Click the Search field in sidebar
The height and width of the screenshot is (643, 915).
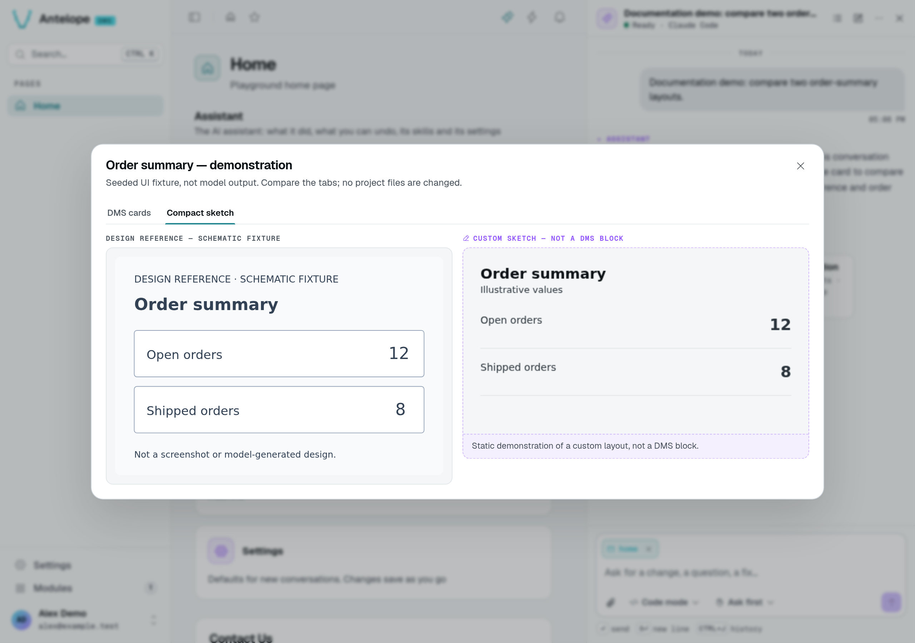tap(85, 54)
